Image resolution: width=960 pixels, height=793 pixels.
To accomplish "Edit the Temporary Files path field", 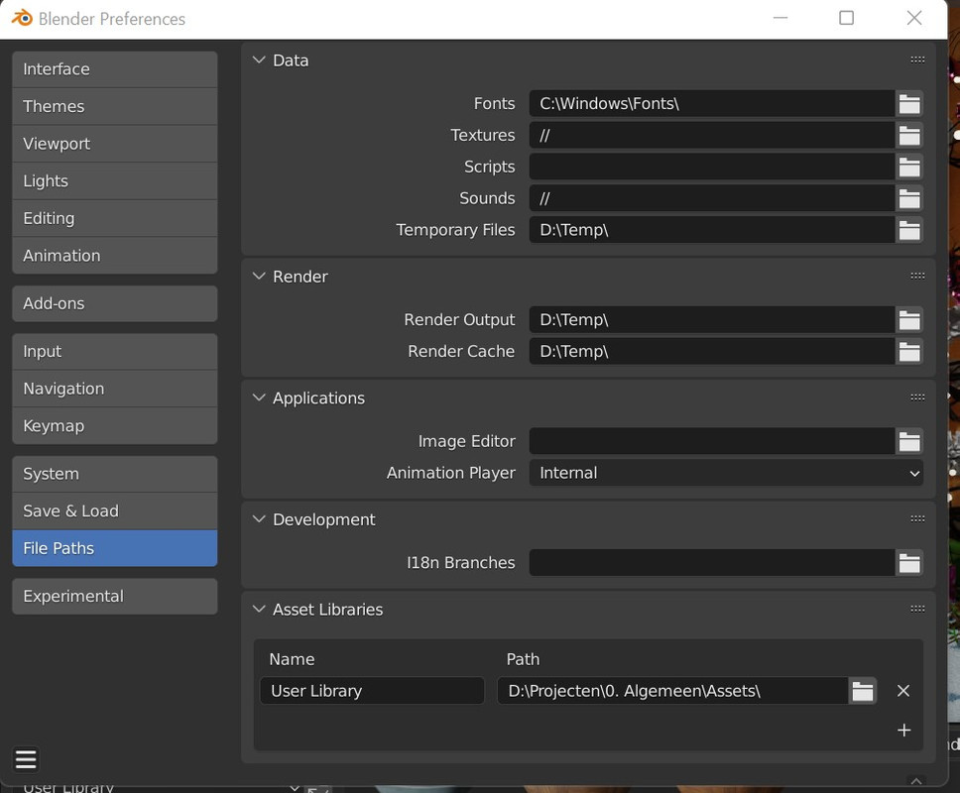I will [x=712, y=230].
